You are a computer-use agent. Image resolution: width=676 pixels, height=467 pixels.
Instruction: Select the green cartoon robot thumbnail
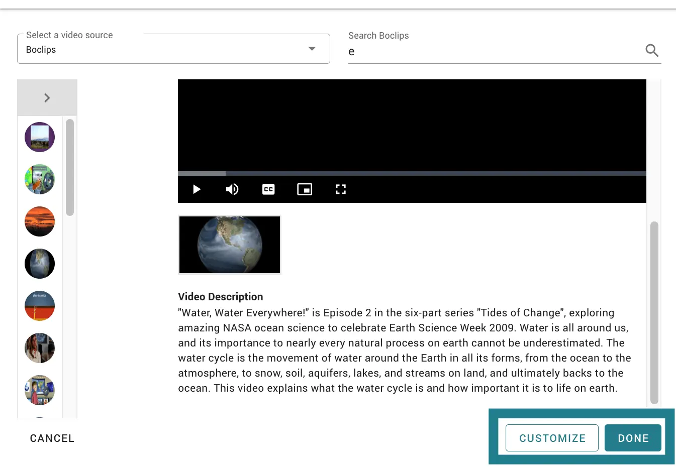[x=40, y=179]
